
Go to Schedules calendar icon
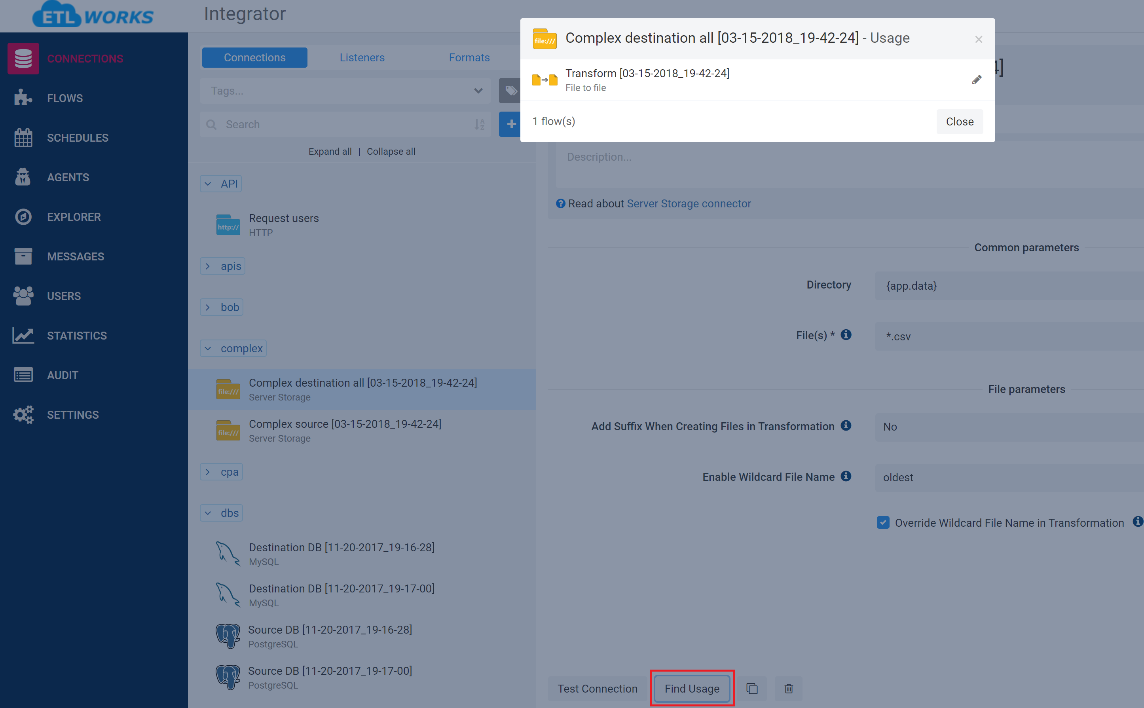23,138
